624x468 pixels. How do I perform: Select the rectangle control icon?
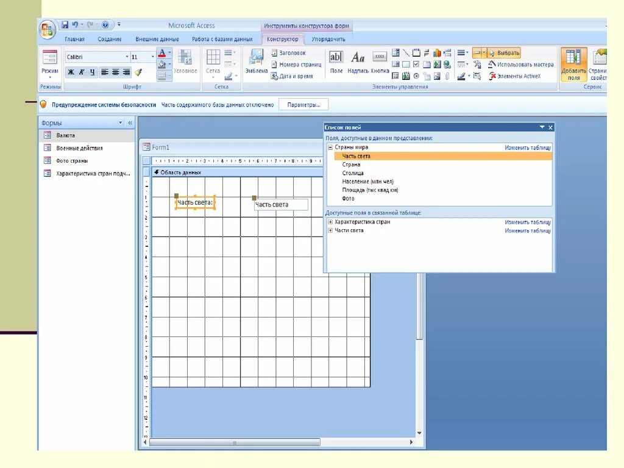405,64
